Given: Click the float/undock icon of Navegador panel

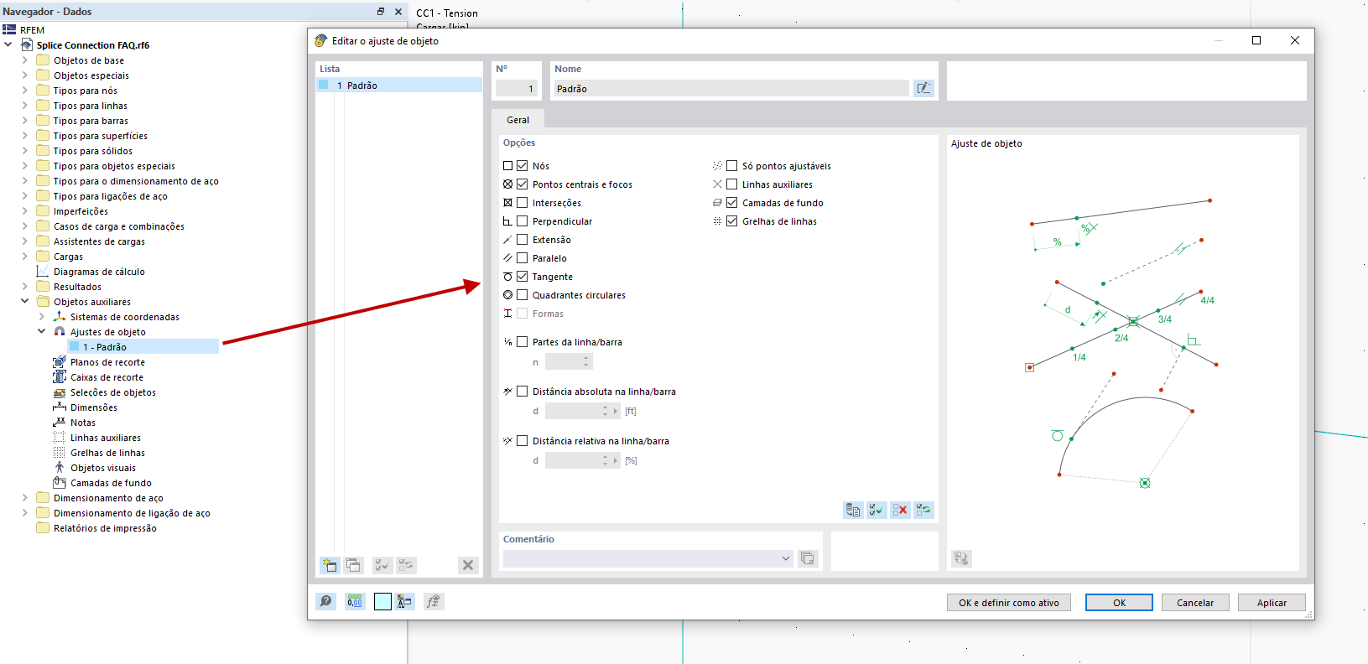Looking at the screenshot, I should click(381, 12).
